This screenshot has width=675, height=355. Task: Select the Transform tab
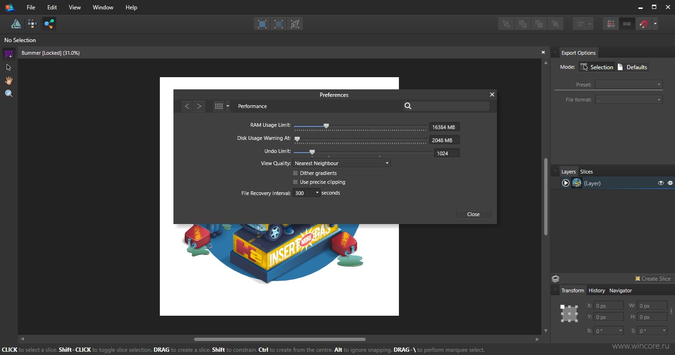tap(573, 290)
